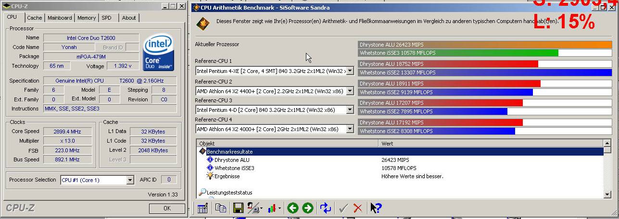This screenshot has width=619, height=219.
Task: Click the Name field Intel Core Duo T2600
Action: click(91, 38)
